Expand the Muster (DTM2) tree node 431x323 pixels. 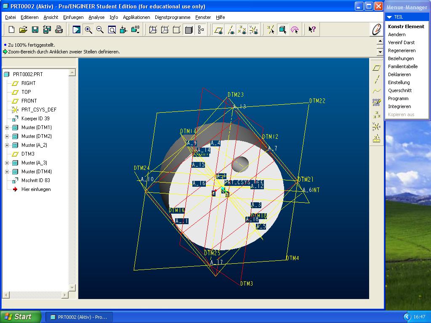click(7, 136)
